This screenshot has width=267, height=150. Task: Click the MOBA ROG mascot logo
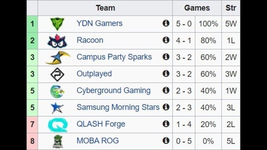tap(58, 141)
